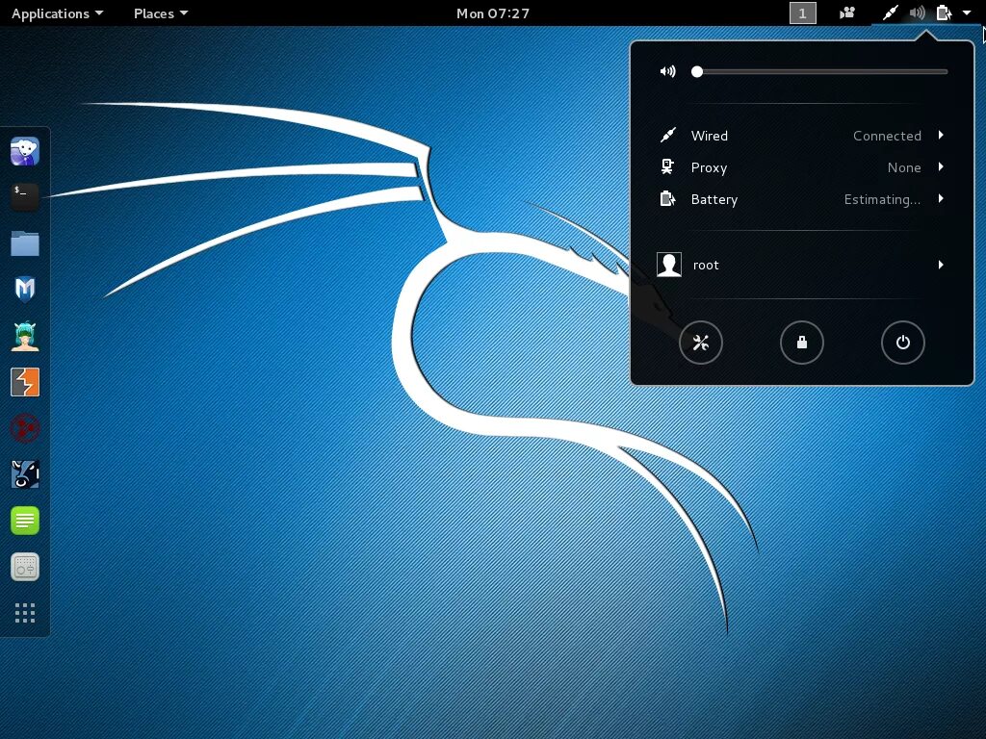
Task: Click the root user avatar
Action: click(669, 265)
